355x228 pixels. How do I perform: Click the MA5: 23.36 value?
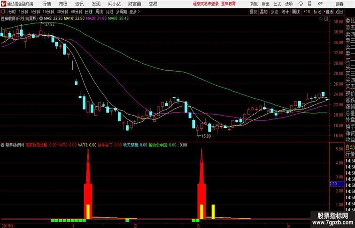tap(53, 19)
